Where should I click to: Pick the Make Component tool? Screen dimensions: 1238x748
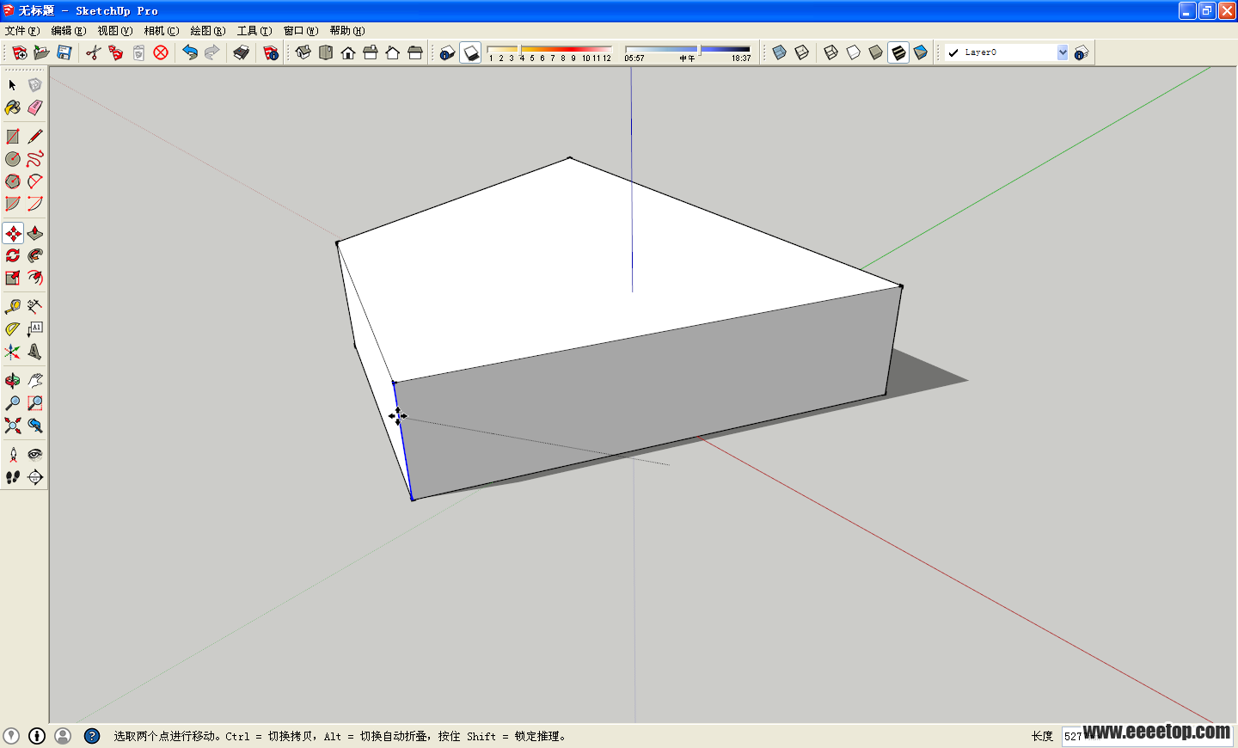click(35, 85)
